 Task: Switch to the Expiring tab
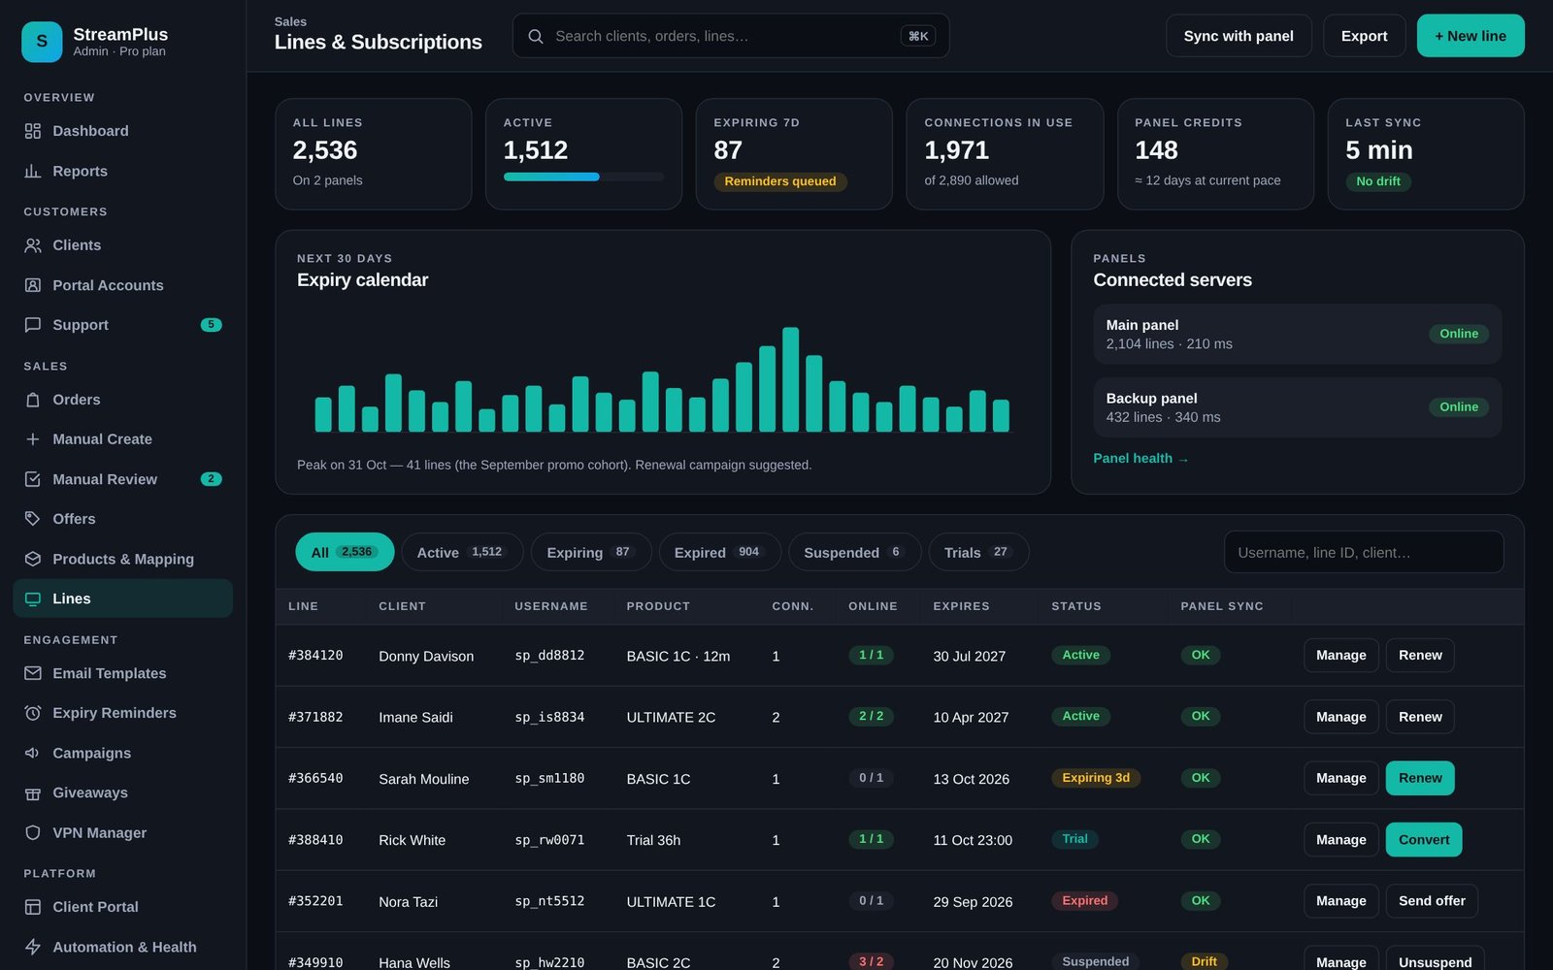591,552
